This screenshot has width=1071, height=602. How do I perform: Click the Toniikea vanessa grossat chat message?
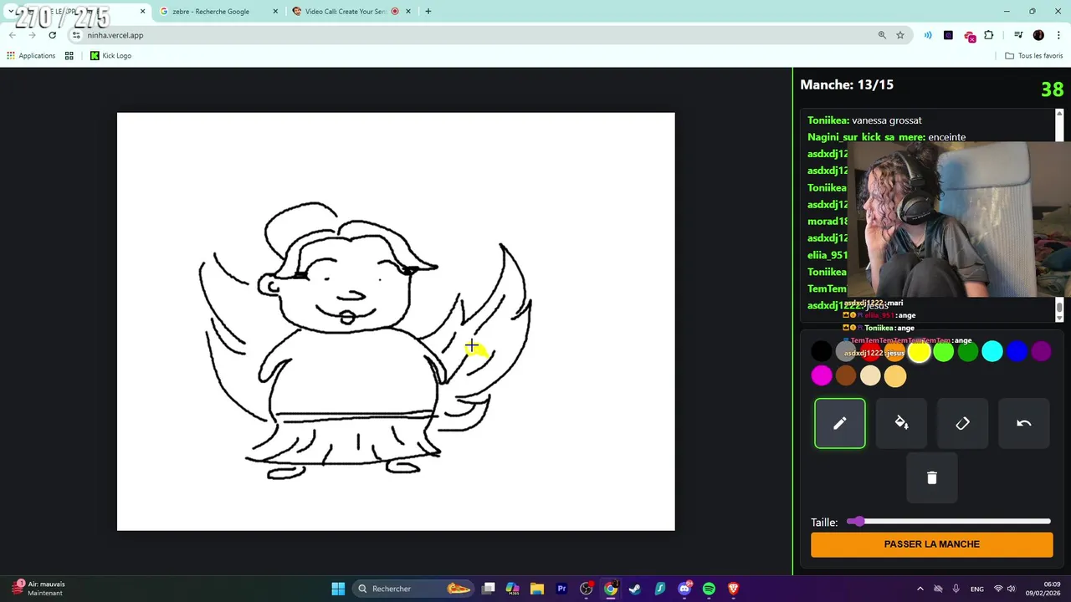[864, 120]
